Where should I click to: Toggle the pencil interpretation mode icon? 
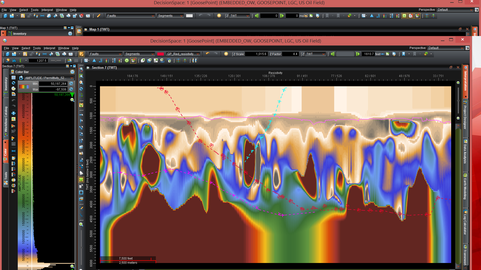(x=82, y=54)
